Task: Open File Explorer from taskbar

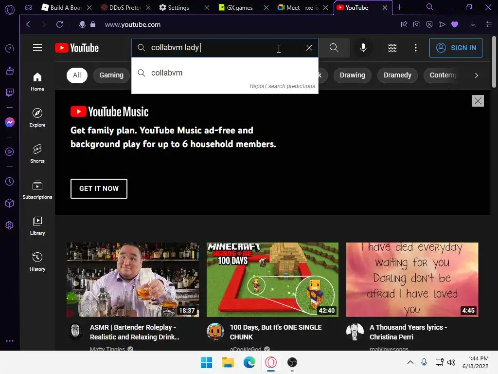Action: pyautogui.click(x=228, y=362)
